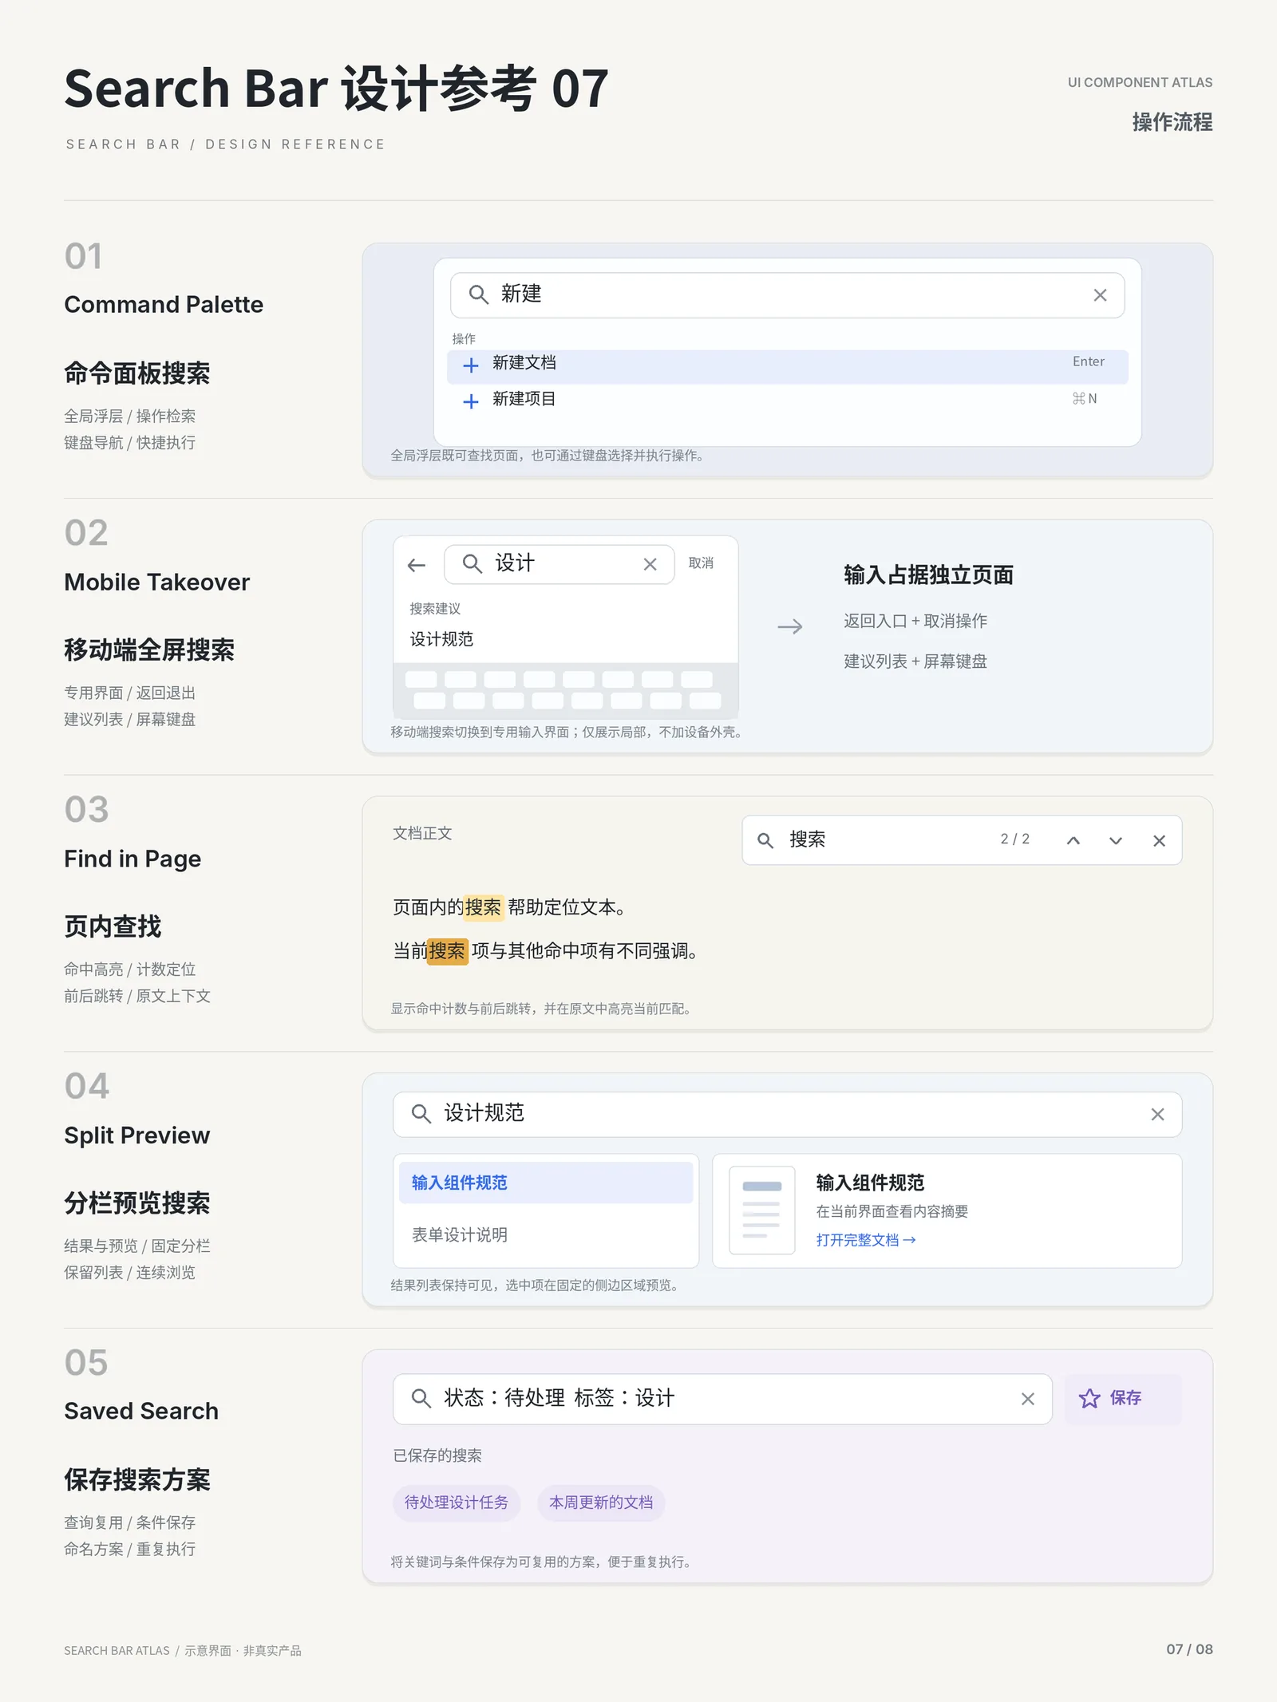The height and width of the screenshot is (1702, 1277).
Task: Open the 打开完整文档 link
Action: [866, 1240]
